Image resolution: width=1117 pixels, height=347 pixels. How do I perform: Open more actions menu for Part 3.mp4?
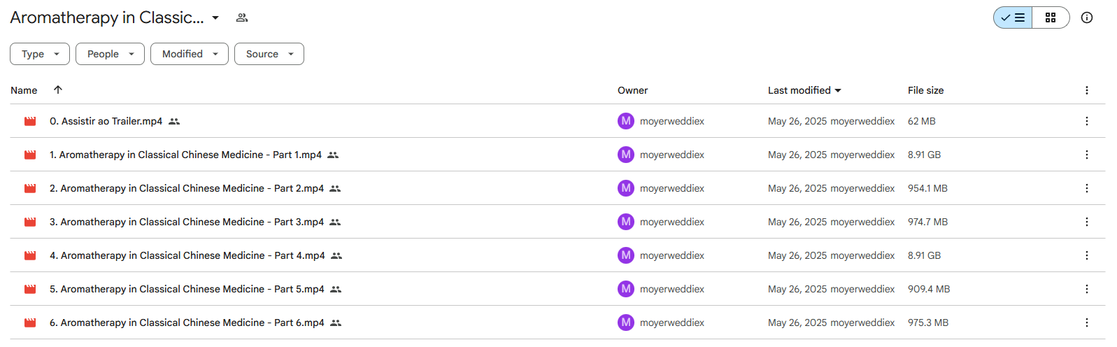point(1086,222)
